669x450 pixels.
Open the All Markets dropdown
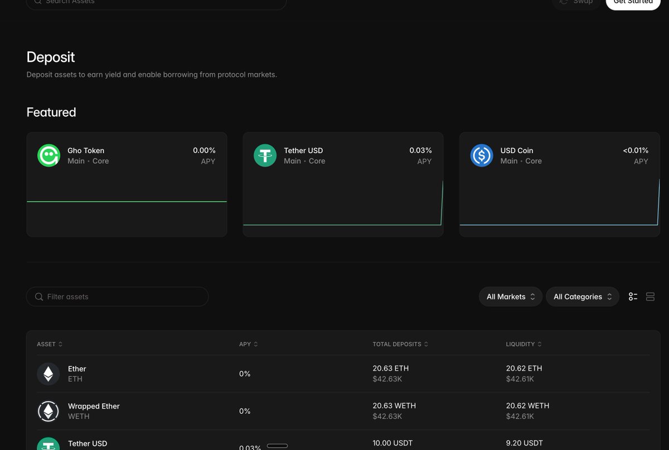click(510, 297)
